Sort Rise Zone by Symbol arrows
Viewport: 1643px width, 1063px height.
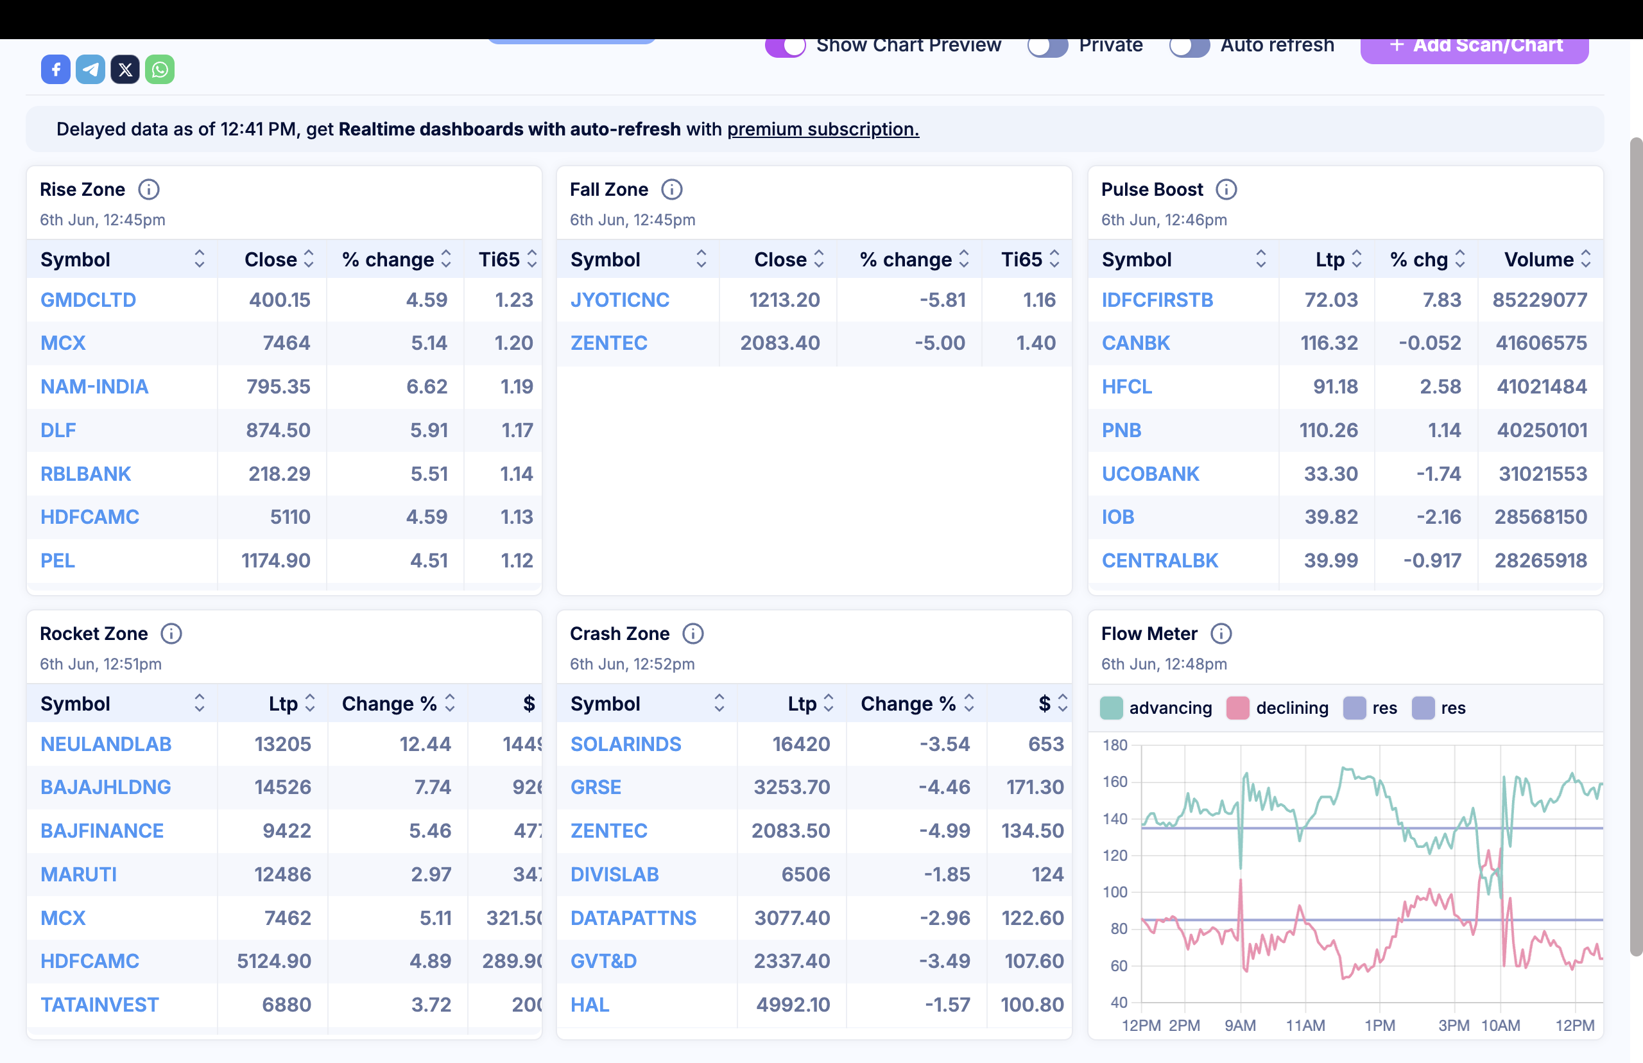(x=200, y=259)
